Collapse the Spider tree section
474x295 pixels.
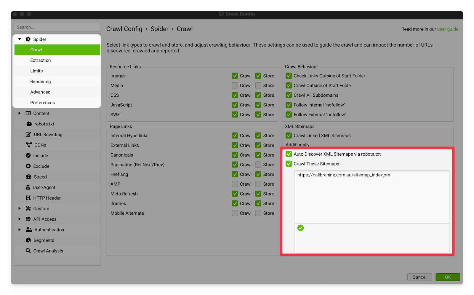tap(20, 39)
